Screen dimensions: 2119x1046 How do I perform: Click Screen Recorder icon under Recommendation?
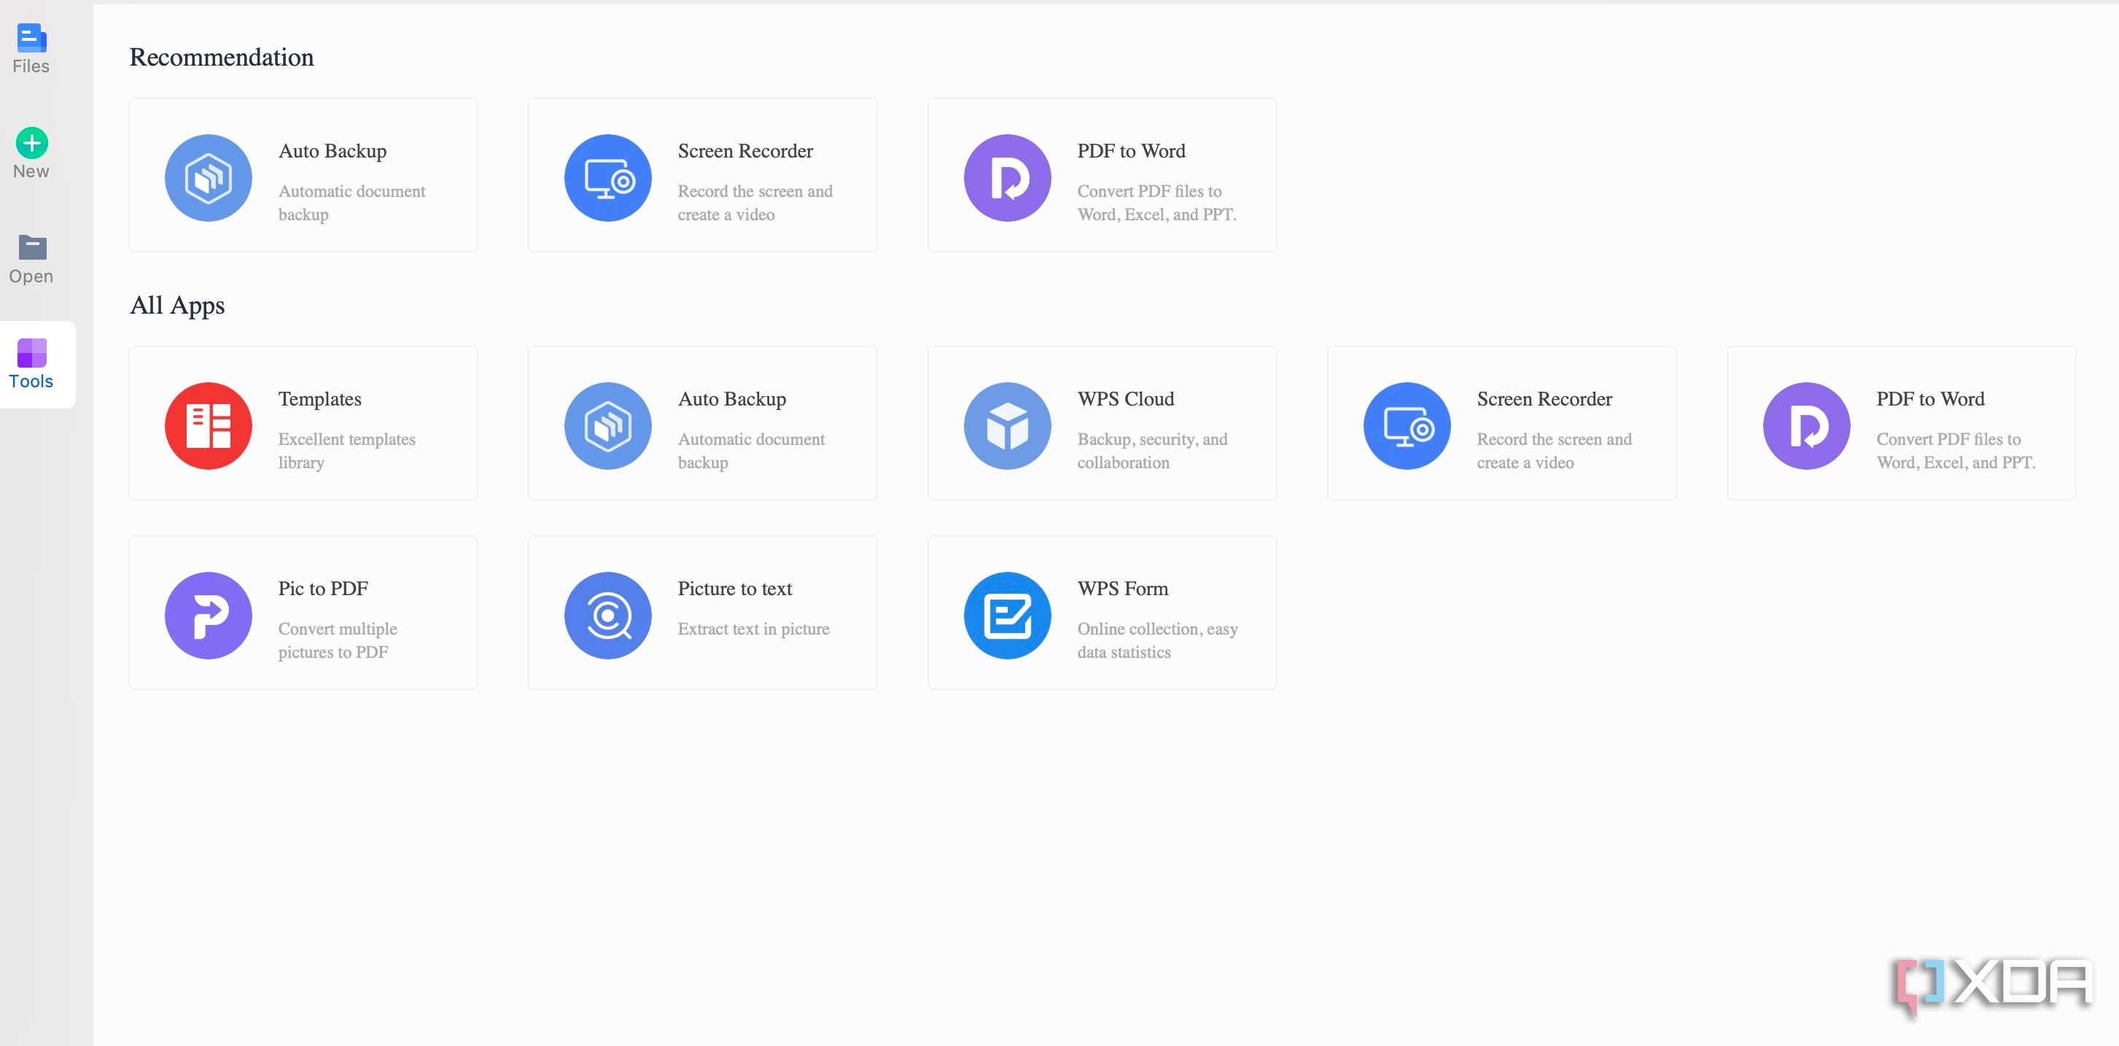(x=608, y=178)
